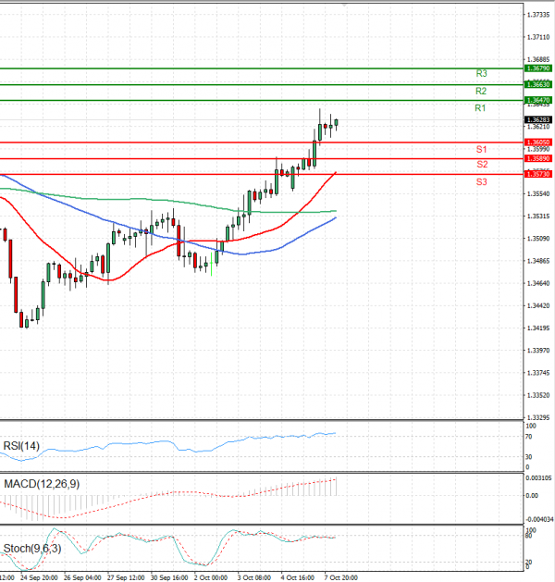Select the R2 resistance label

[x=481, y=91]
